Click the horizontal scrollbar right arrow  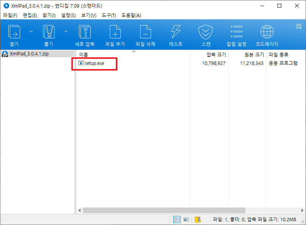[x=302, y=210]
